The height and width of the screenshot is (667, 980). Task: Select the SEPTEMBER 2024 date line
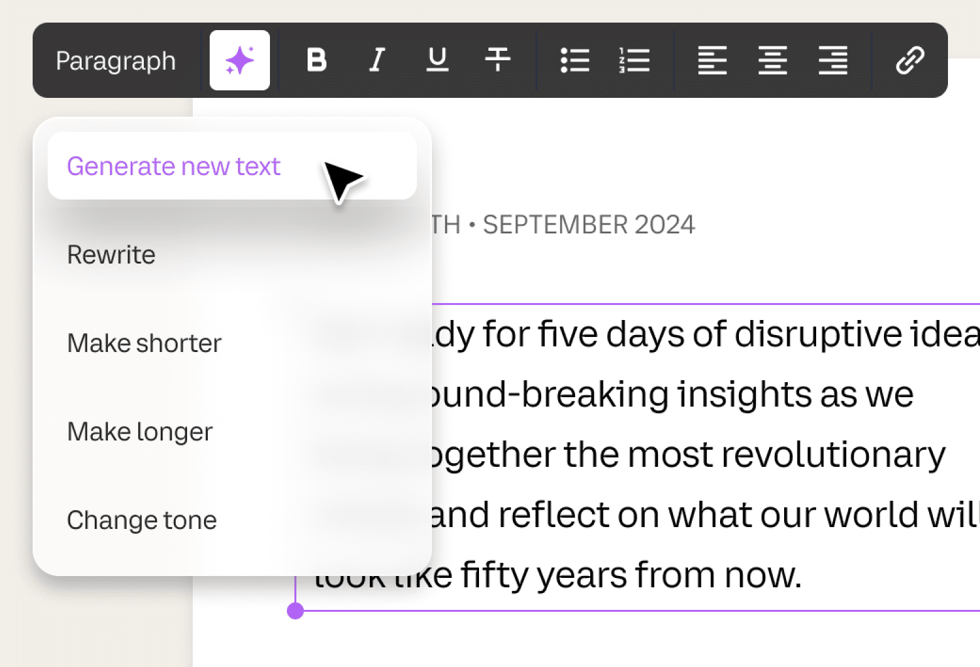(x=588, y=225)
